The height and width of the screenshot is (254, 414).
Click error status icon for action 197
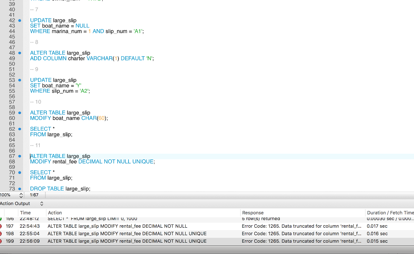pos(1,226)
